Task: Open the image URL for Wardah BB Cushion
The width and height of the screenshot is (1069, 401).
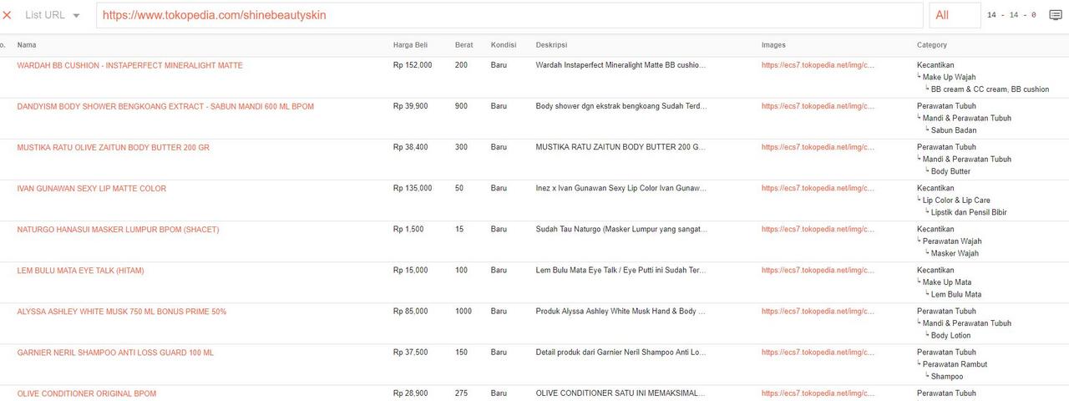Action: [x=818, y=65]
